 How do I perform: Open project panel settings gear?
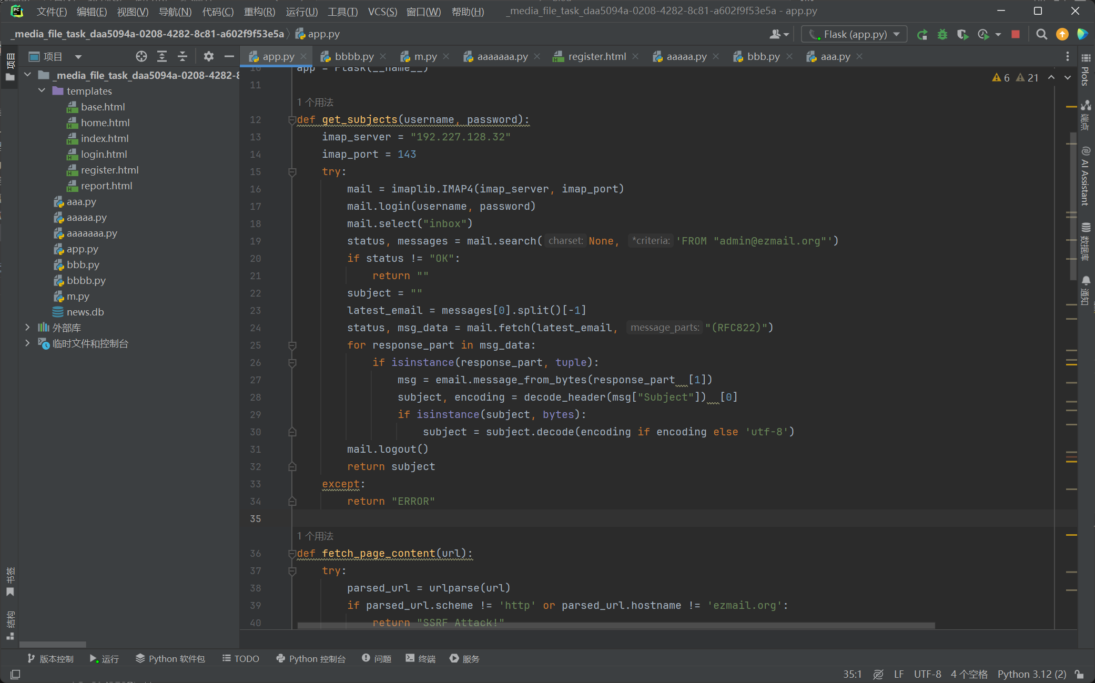[209, 56]
